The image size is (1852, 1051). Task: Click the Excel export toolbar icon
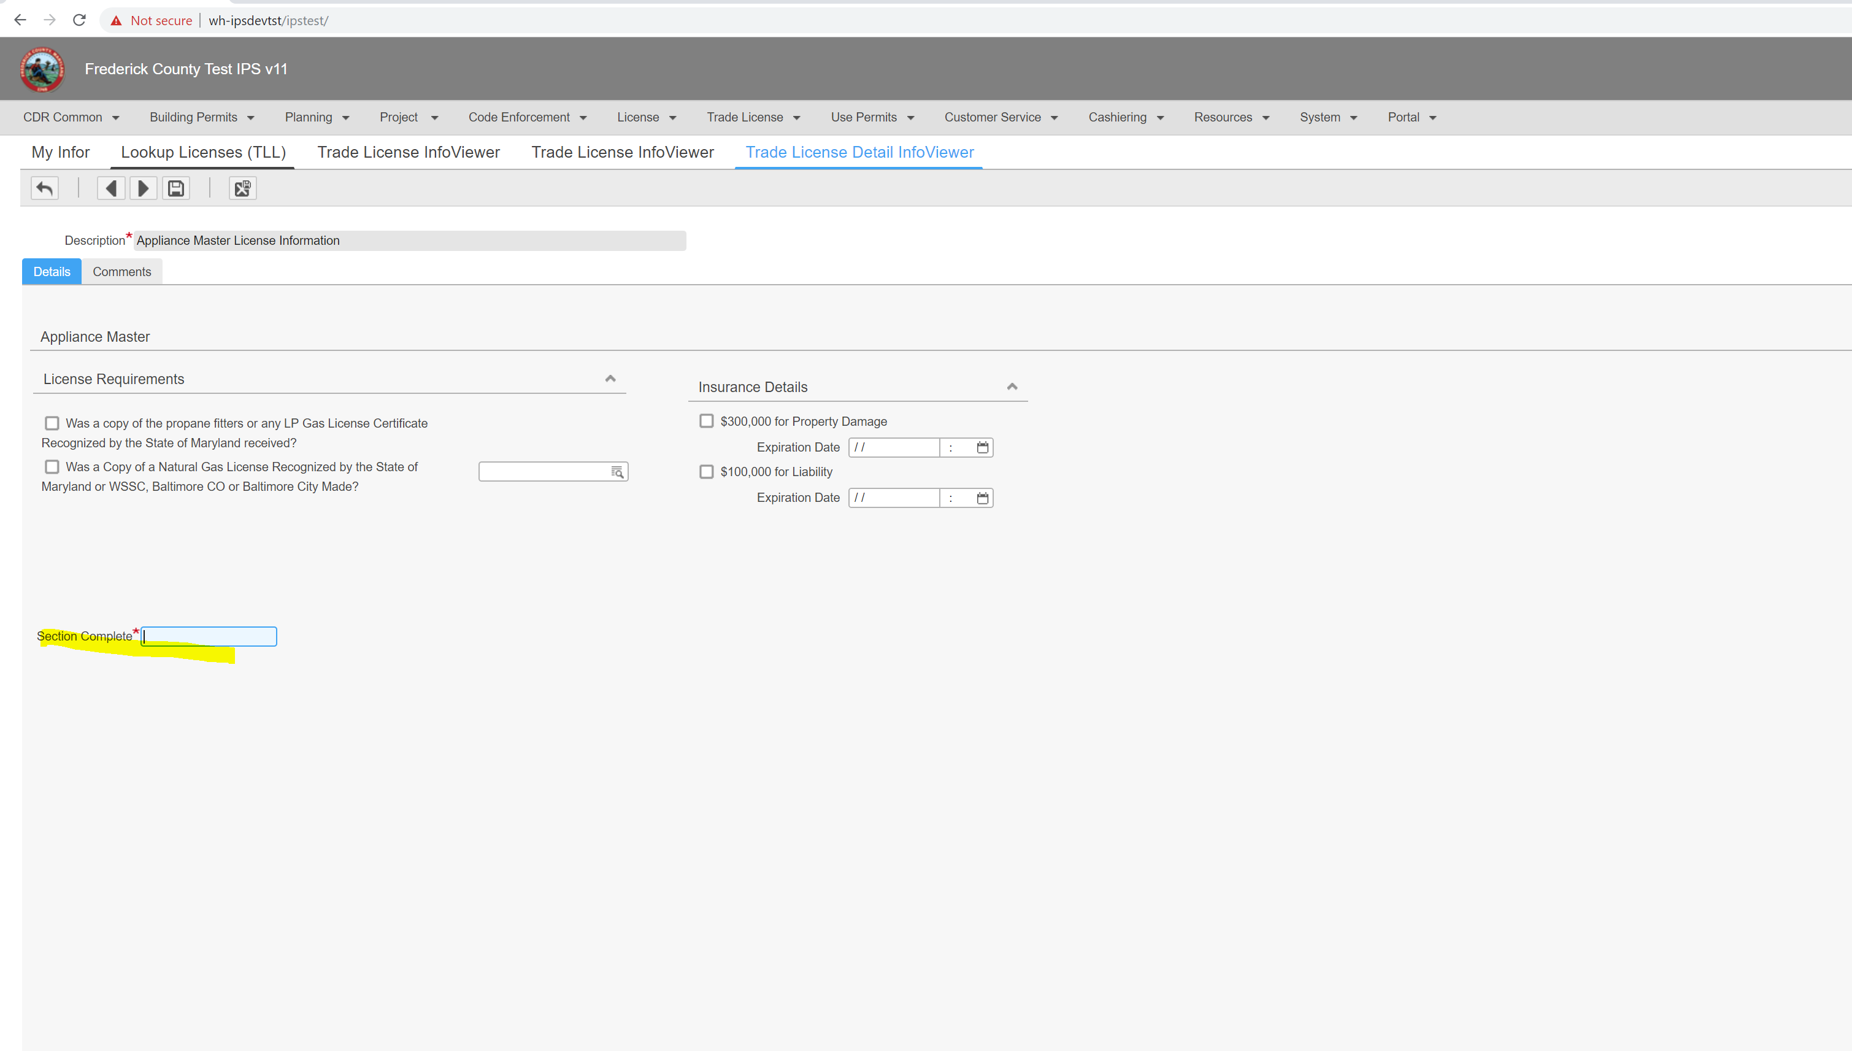pyautogui.click(x=242, y=188)
